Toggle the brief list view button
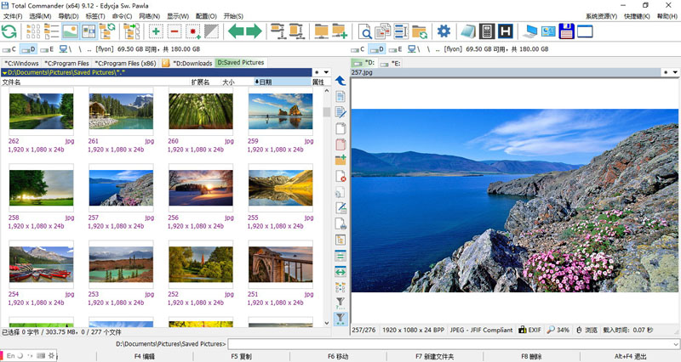 coord(33,31)
